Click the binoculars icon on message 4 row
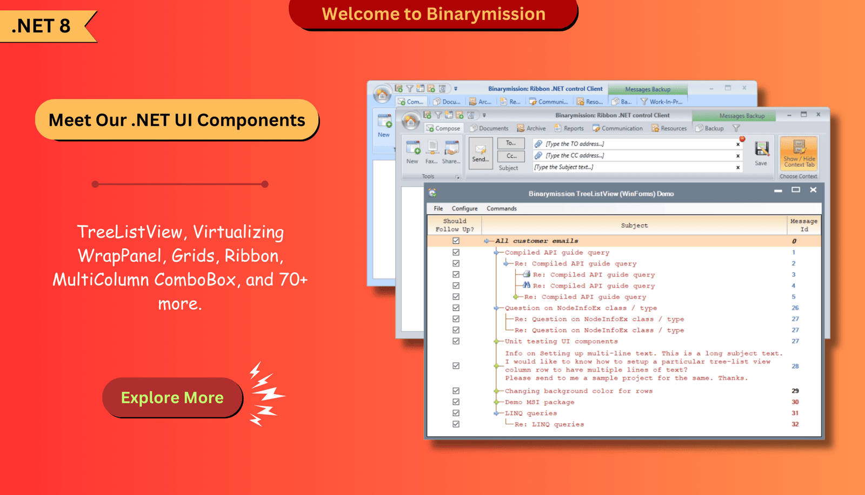 pyautogui.click(x=526, y=285)
